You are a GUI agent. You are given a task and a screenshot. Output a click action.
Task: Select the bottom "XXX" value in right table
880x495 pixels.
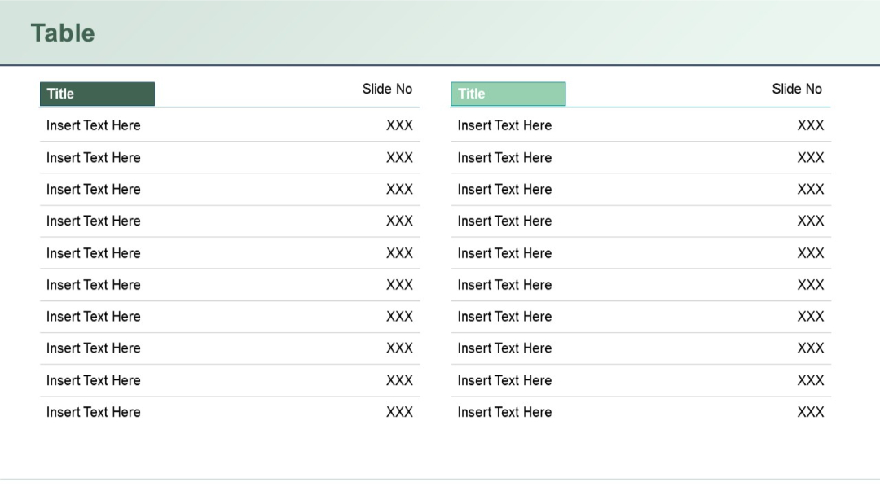[811, 412]
